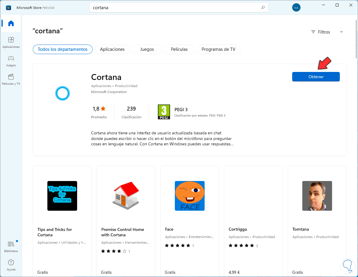This screenshot has width=358, height=277.
Task: Click Gratis under Tomtana
Action: [x=298, y=272]
